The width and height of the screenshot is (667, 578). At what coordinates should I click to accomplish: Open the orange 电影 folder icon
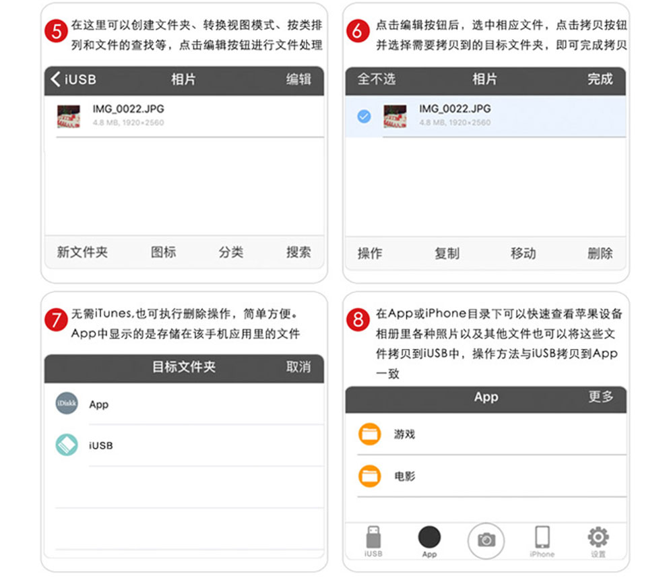tap(369, 476)
